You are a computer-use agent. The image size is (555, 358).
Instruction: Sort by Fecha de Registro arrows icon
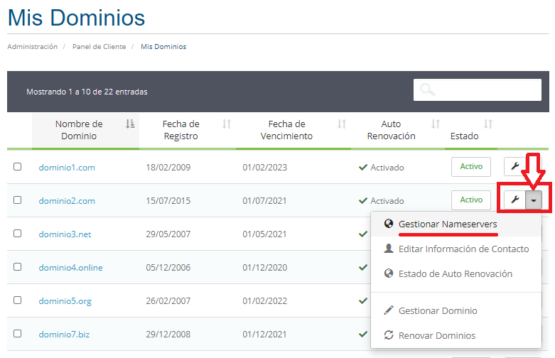coord(227,124)
